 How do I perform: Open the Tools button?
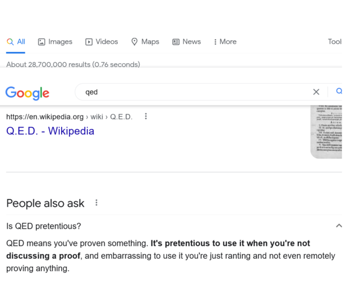point(335,42)
